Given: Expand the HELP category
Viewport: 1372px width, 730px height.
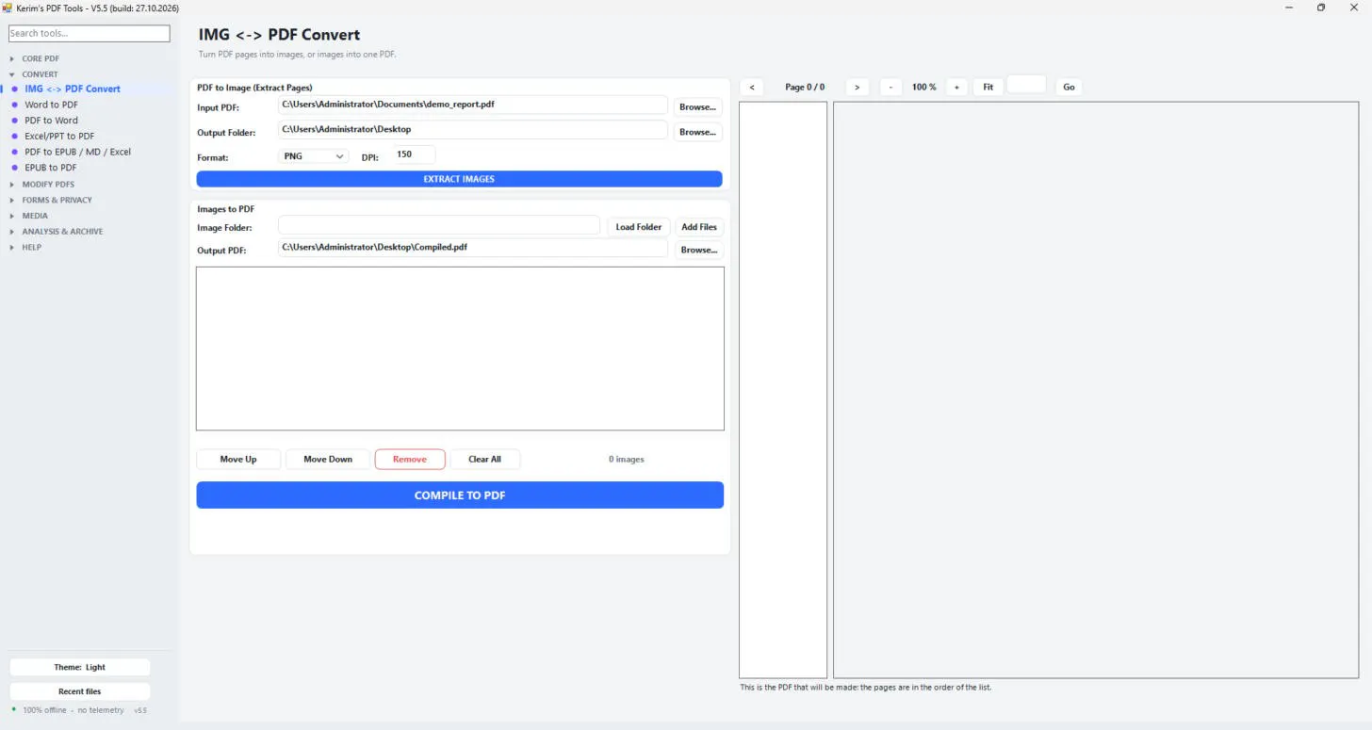Looking at the screenshot, I should (32, 247).
